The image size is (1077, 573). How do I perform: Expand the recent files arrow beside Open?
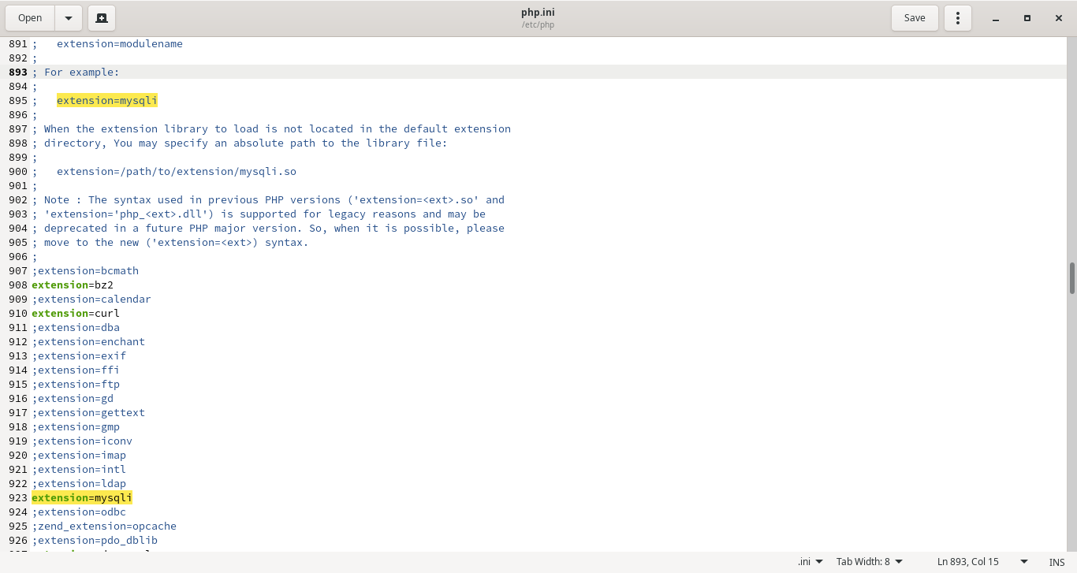coord(69,18)
